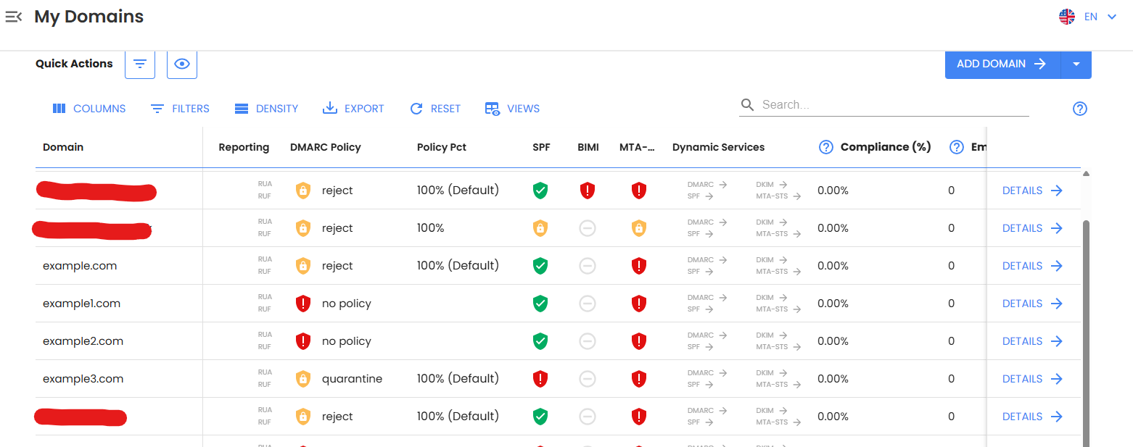Open DETAILS for example.com
This screenshot has width=1133, height=447.
point(1032,266)
